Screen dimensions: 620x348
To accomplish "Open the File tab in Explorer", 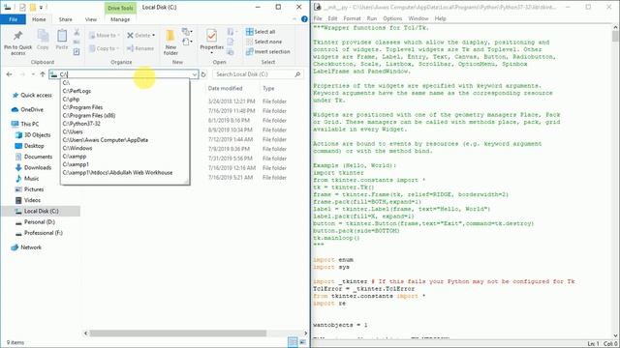I will (13, 19).
